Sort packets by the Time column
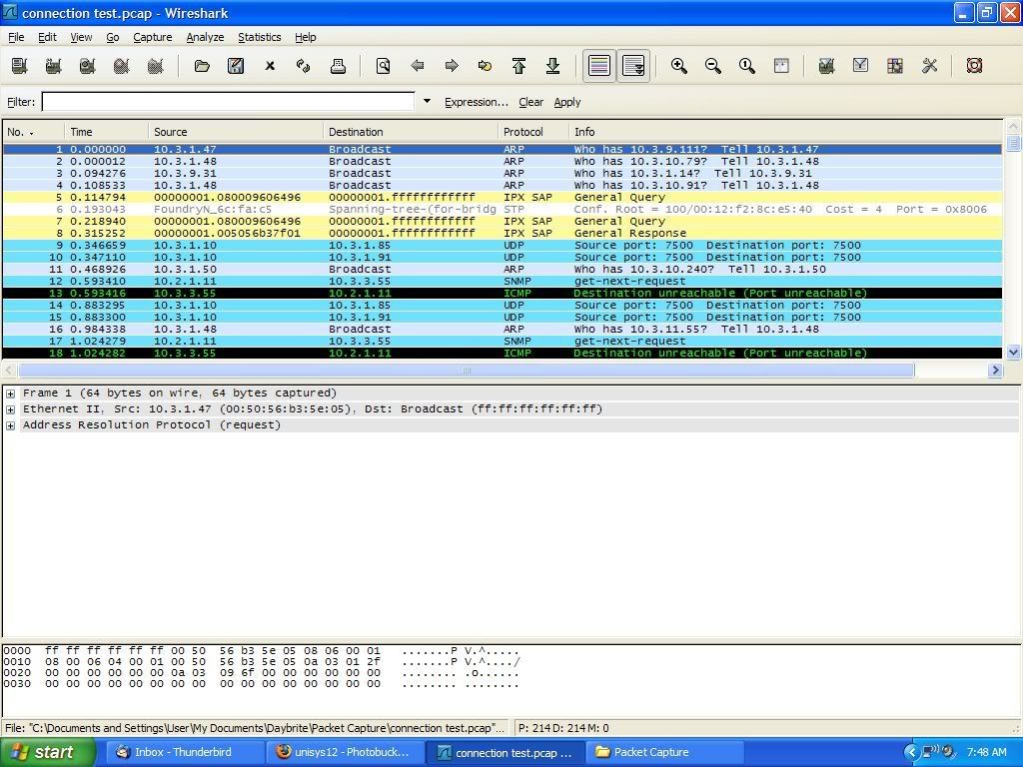1023x767 pixels. point(107,132)
